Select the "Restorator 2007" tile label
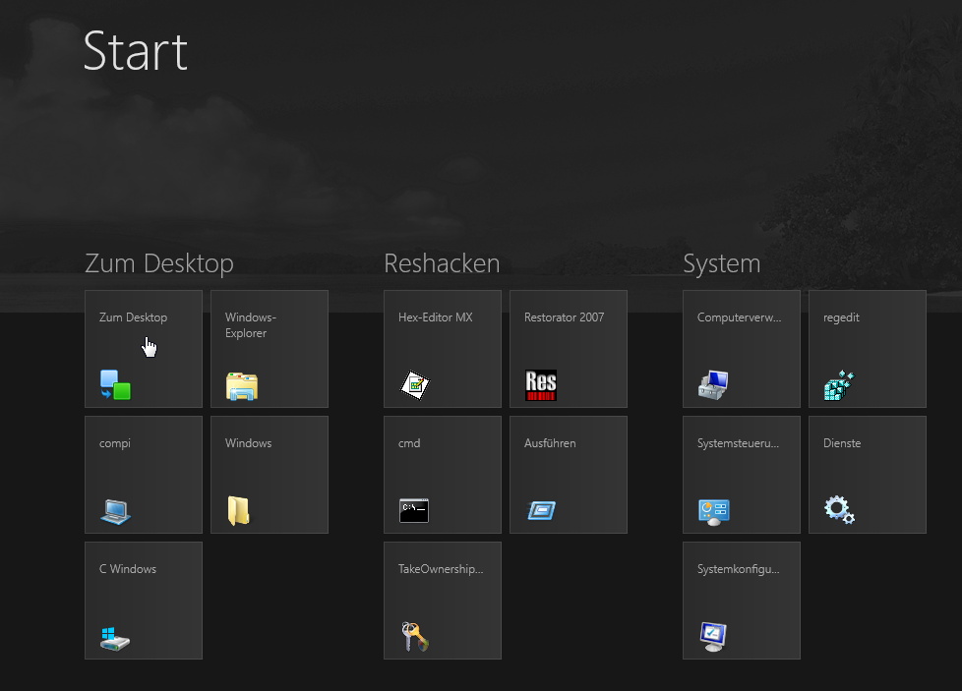 coord(564,317)
